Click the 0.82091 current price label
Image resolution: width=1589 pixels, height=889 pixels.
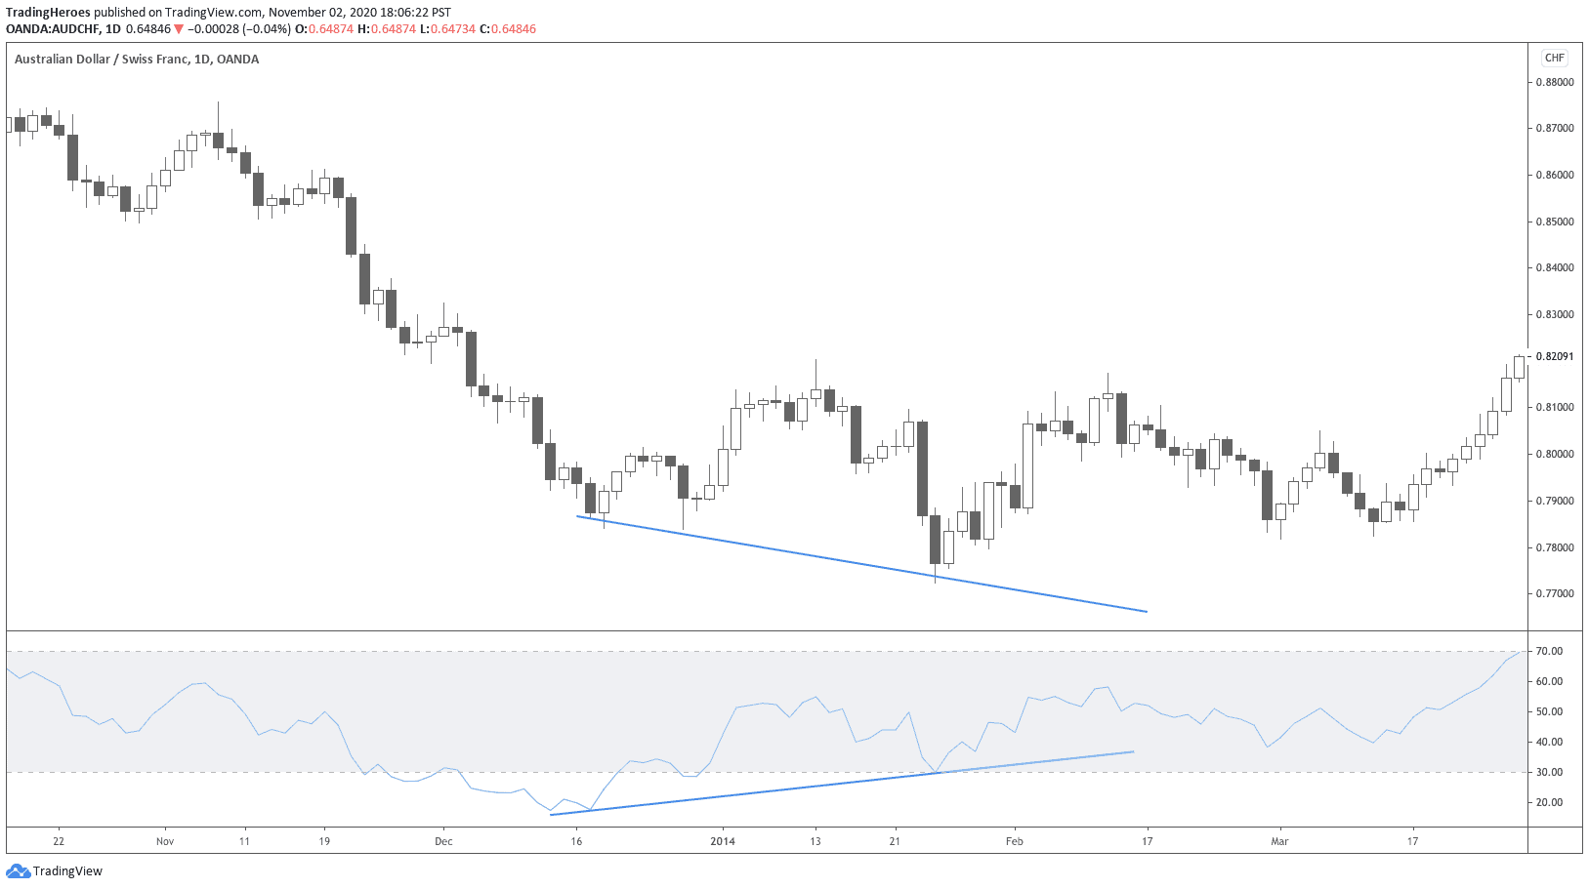[x=1555, y=356]
